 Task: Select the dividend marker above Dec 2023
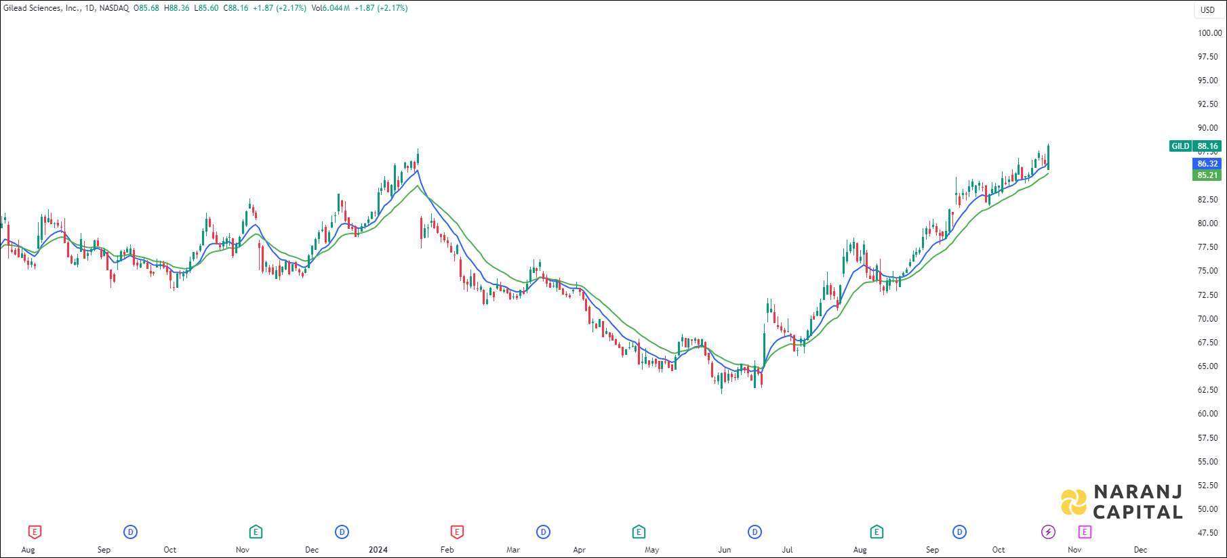click(342, 532)
